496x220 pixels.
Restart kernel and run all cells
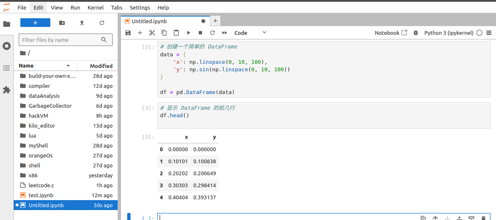(x=225, y=33)
